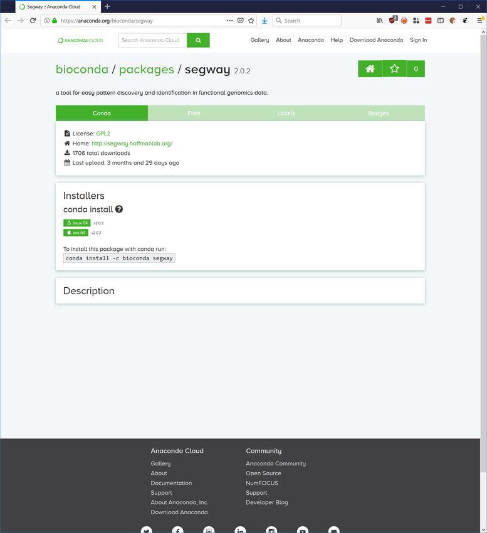Open Help in top navigation
This screenshot has width=487, height=533.
[x=337, y=40]
